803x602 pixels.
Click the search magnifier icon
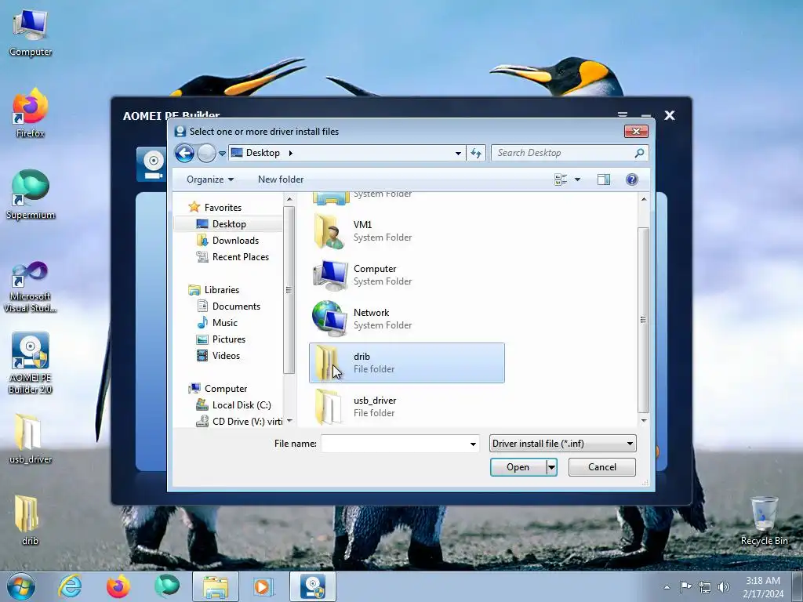(x=639, y=153)
